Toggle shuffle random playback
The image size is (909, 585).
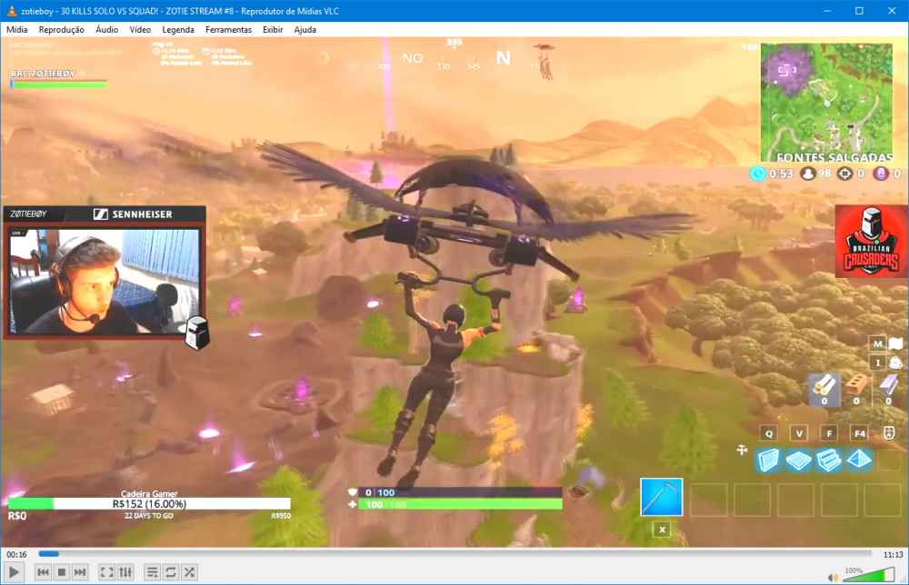(189, 572)
